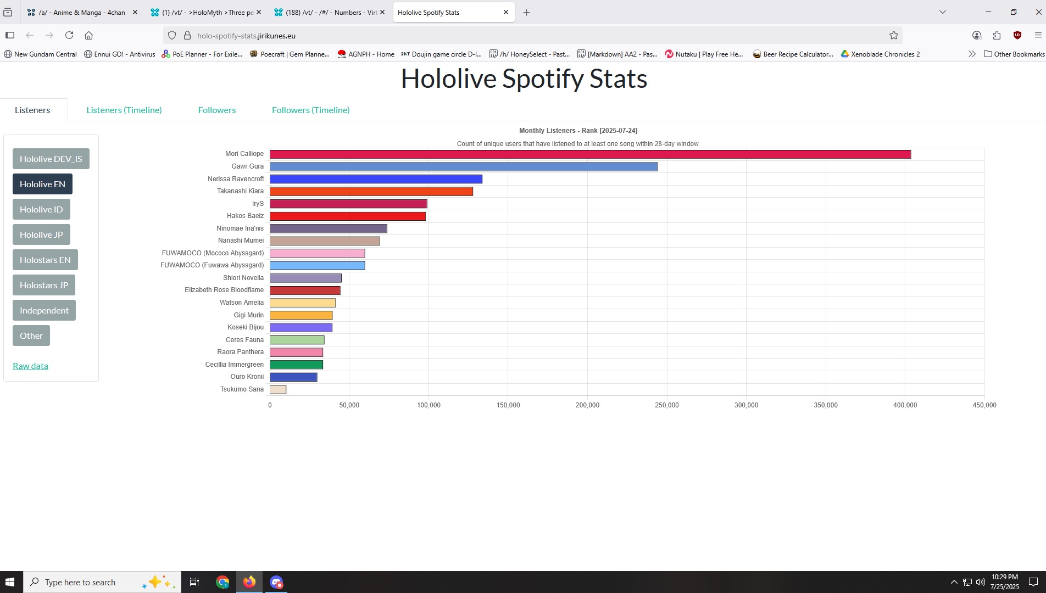Open Firefox application menu
Screen dimensions: 1046x593
1038,35
